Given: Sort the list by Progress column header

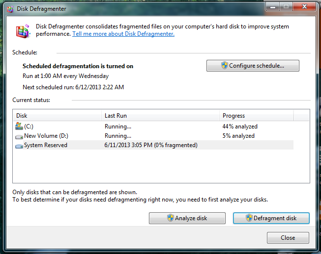Looking at the screenshot, I should coord(256,116).
